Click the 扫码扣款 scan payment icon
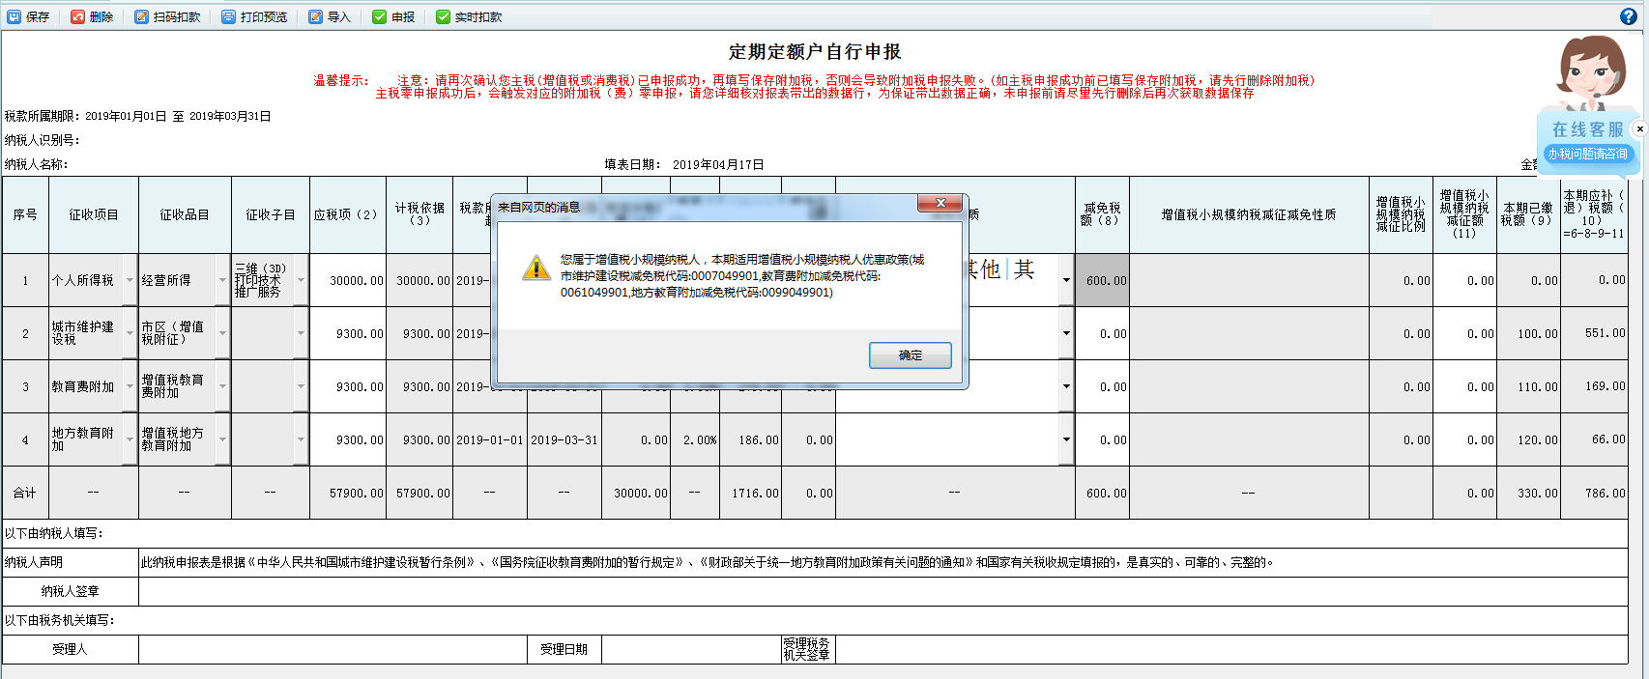The width and height of the screenshot is (1649, 679). 141,17
